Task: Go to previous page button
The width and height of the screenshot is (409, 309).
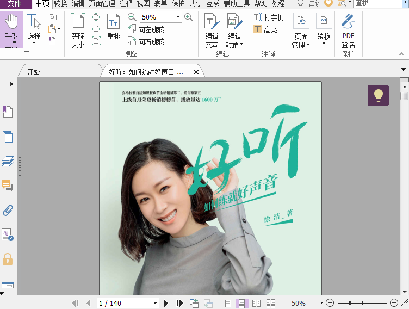Action: (89, 303)
